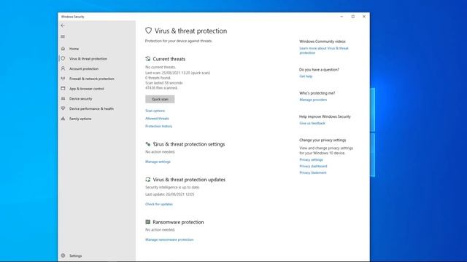Click the Device performance & health heart icon
This screenshot has height=262, width=467.
pyautogui.click(x=63, y=108)
